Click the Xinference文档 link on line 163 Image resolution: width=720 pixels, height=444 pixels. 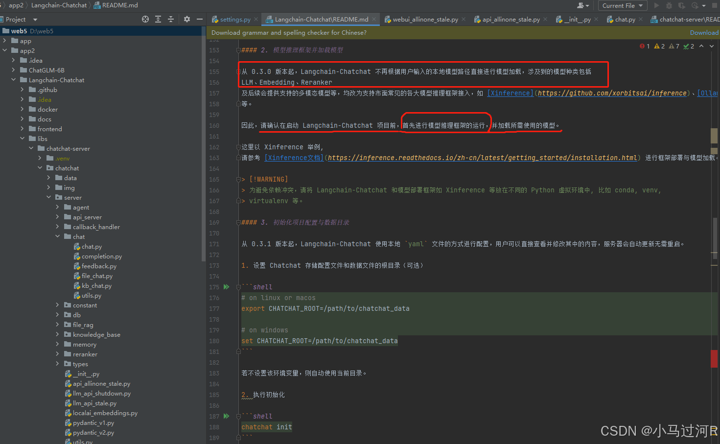click(x=294, y=158)
